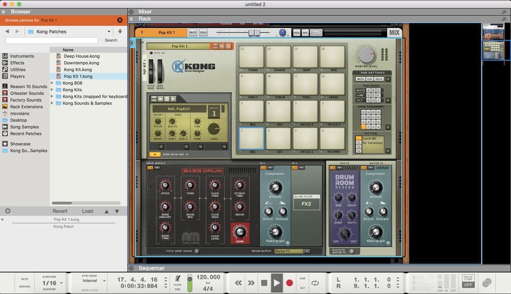
Task: Trigger the TAMBA pad
Action: point(252,57)
